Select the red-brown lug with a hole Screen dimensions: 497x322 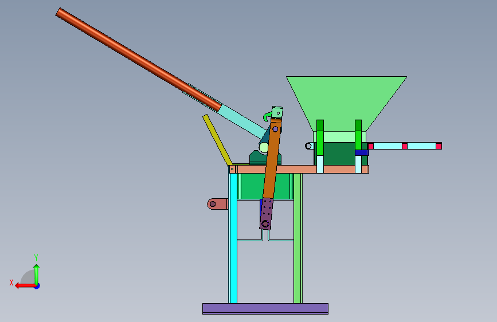(217, 204)
